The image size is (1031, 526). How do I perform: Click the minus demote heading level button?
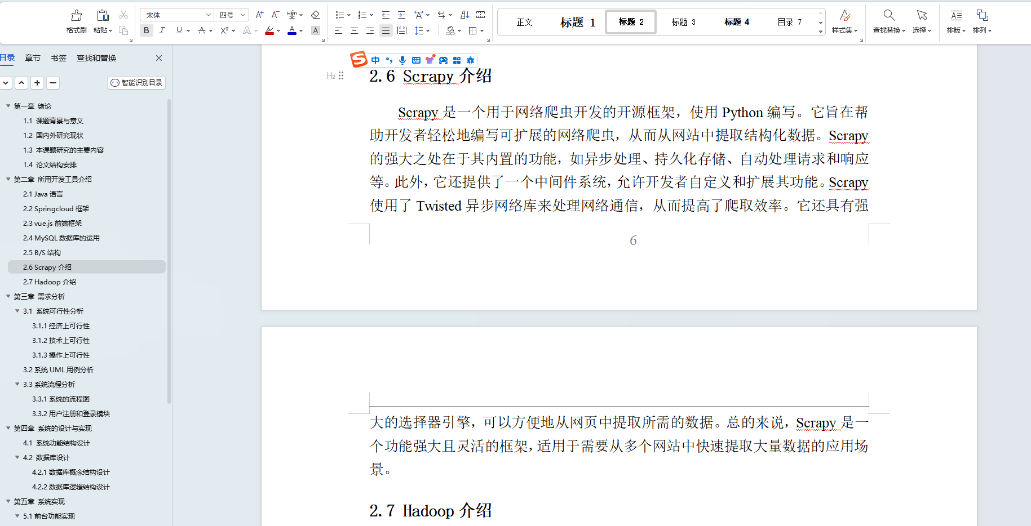coord(53,83)
